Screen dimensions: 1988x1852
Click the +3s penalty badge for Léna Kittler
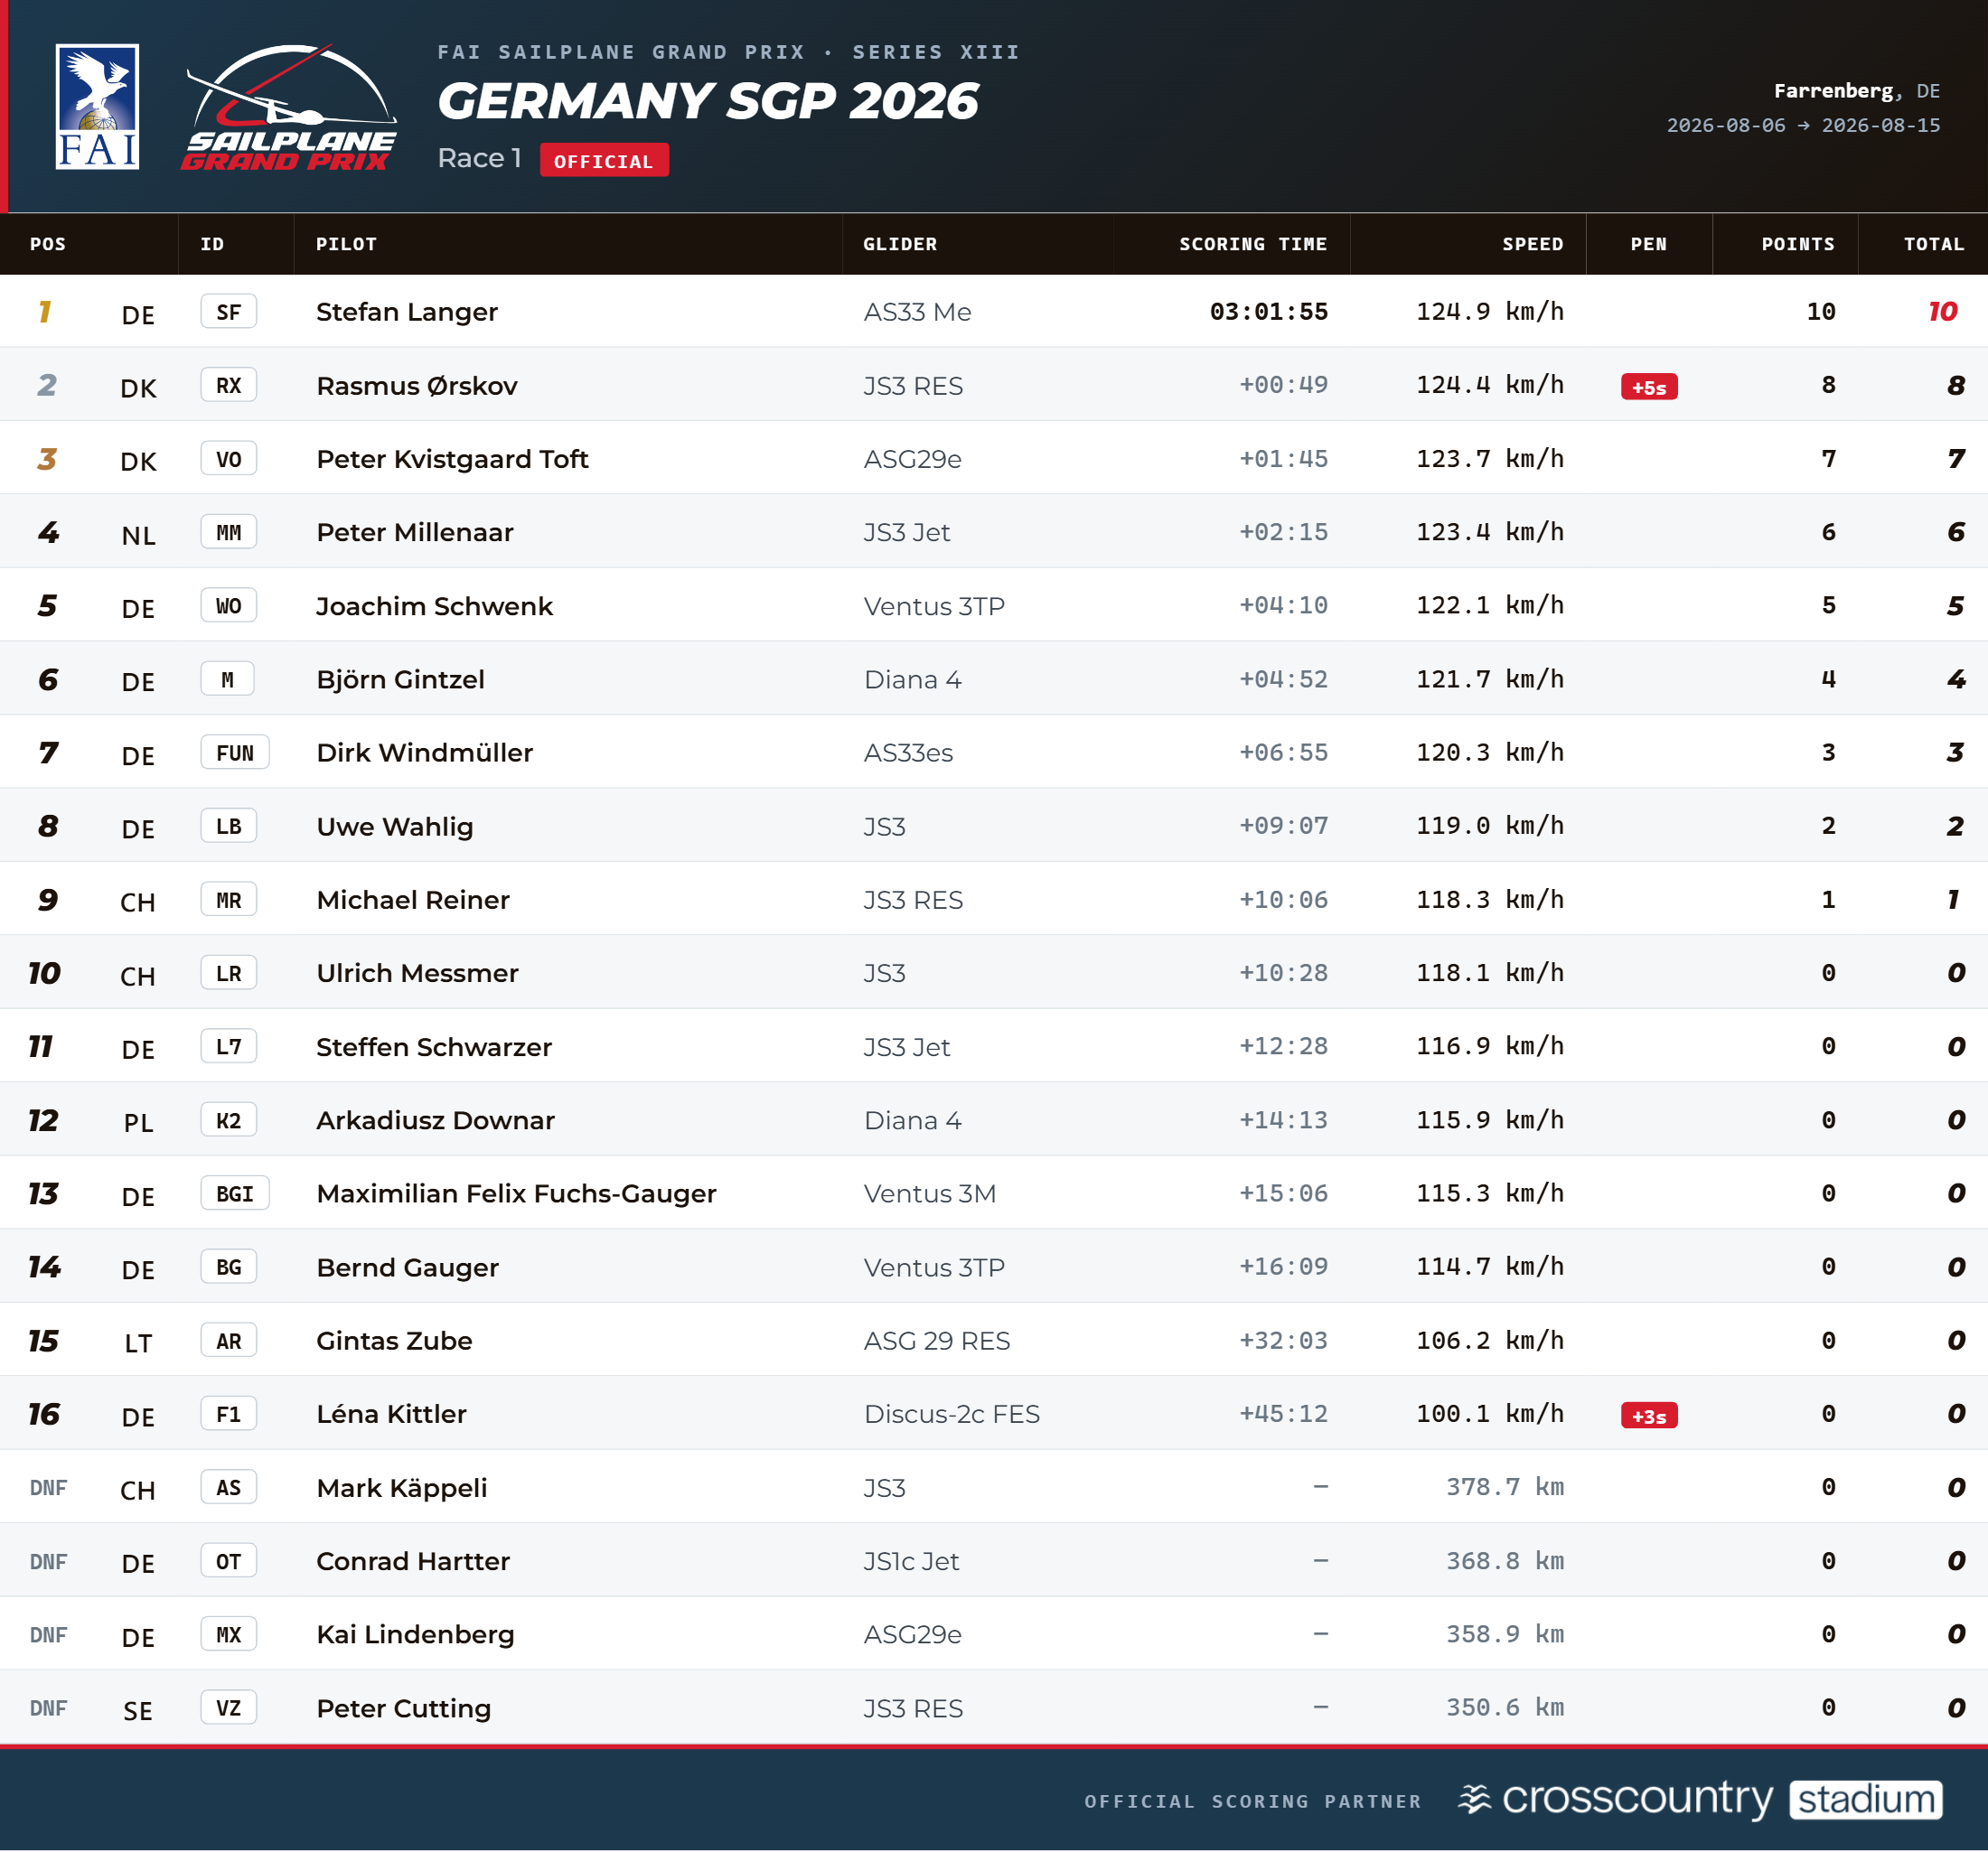tap(1649, 1416)
